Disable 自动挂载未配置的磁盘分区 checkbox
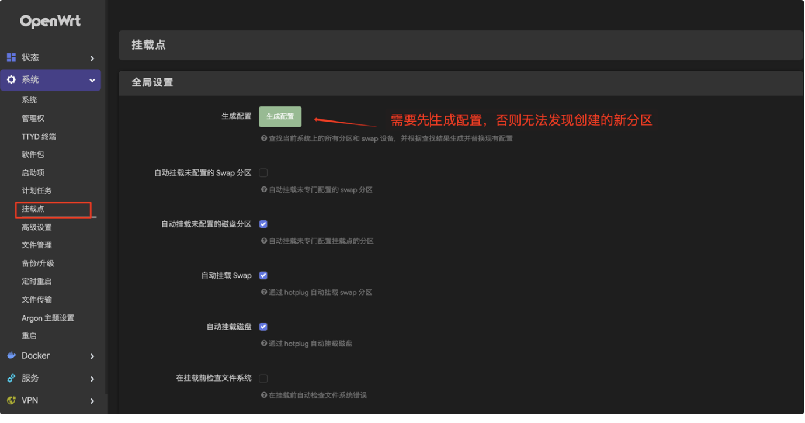The height and width of the screenshot is (423, 805). tap(263, 224)
